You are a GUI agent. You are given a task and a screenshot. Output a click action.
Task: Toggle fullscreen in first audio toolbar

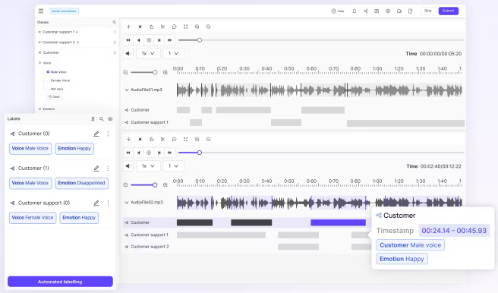pos(185,27)
